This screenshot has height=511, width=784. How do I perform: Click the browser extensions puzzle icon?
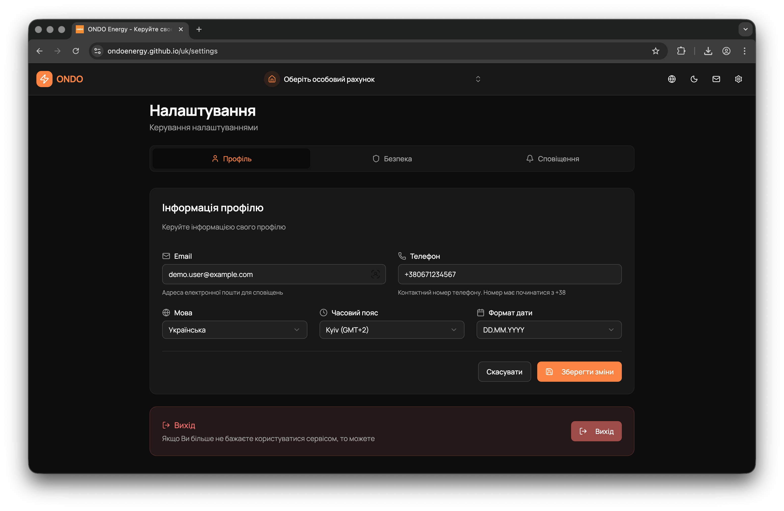(x=681, y=51)
